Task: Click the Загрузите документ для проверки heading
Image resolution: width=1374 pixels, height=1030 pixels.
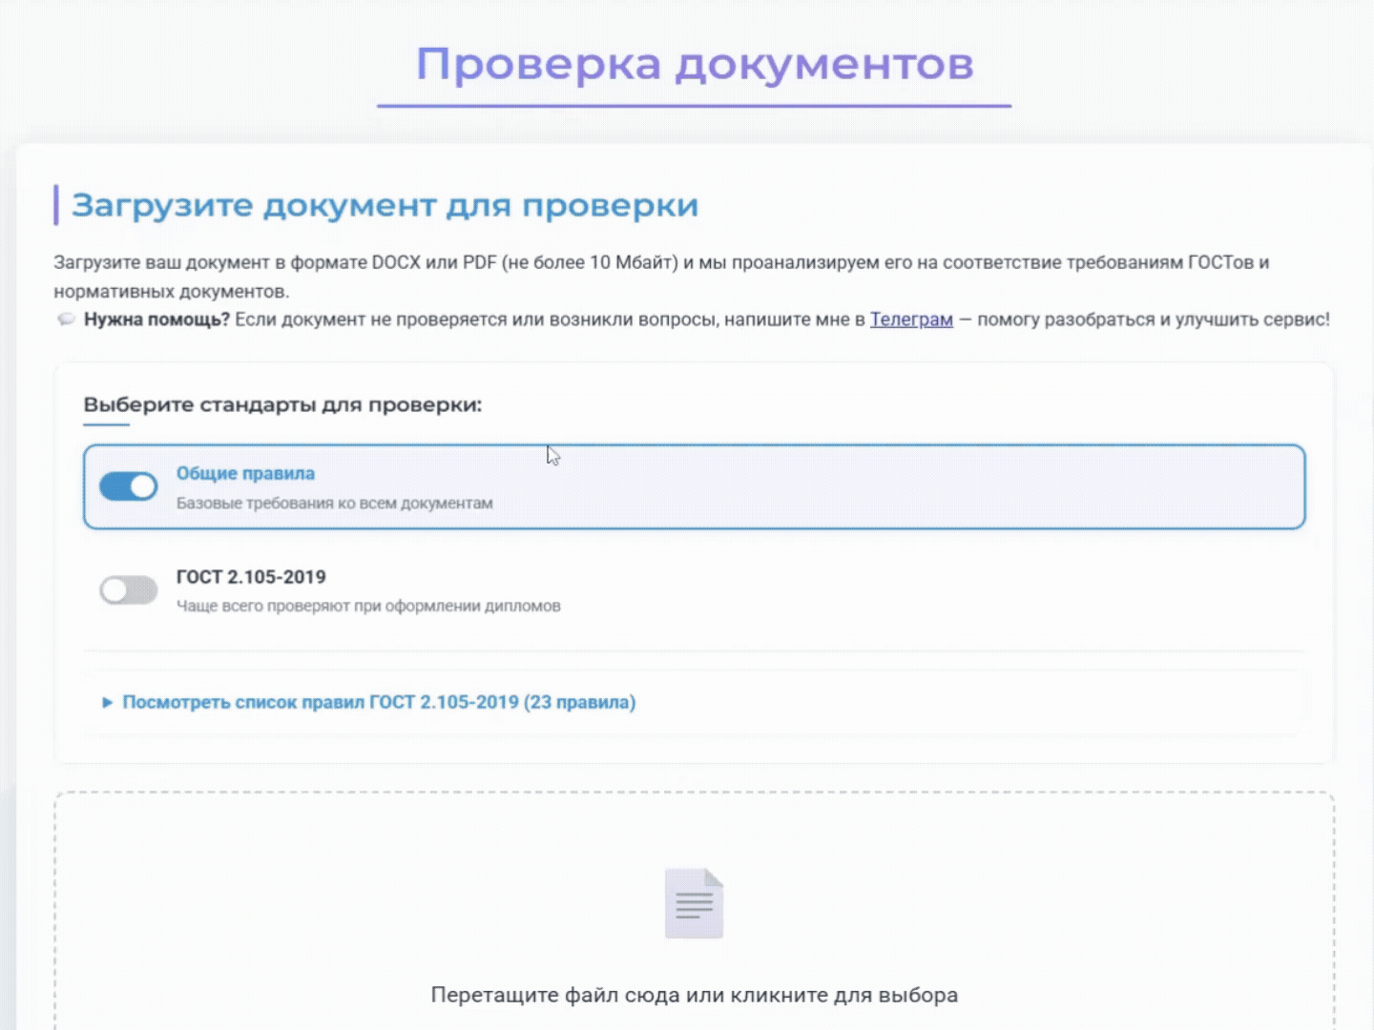Action: (x=386, y=204)
